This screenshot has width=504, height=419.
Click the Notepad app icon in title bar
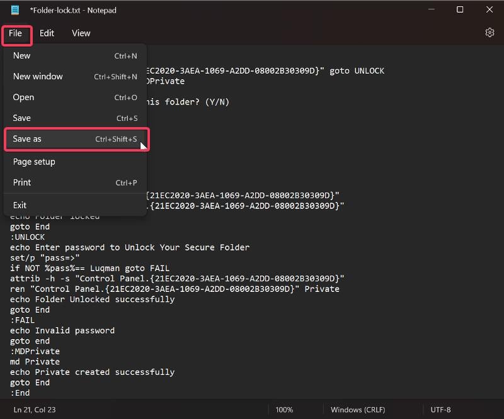pyautogui.click(x=14, y=10)
